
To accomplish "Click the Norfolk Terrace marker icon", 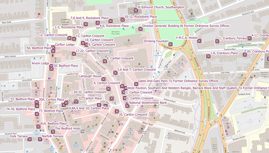I will (x=40, y=139).
